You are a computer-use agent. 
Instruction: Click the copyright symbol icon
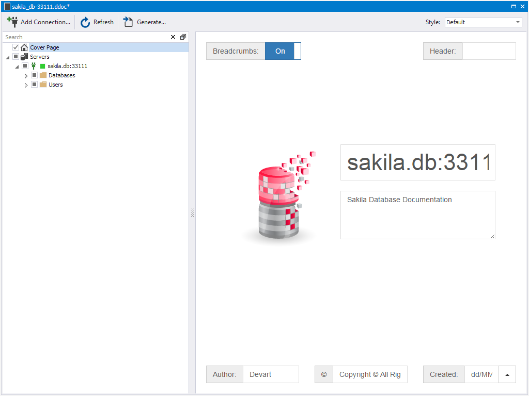pos(324,374)
